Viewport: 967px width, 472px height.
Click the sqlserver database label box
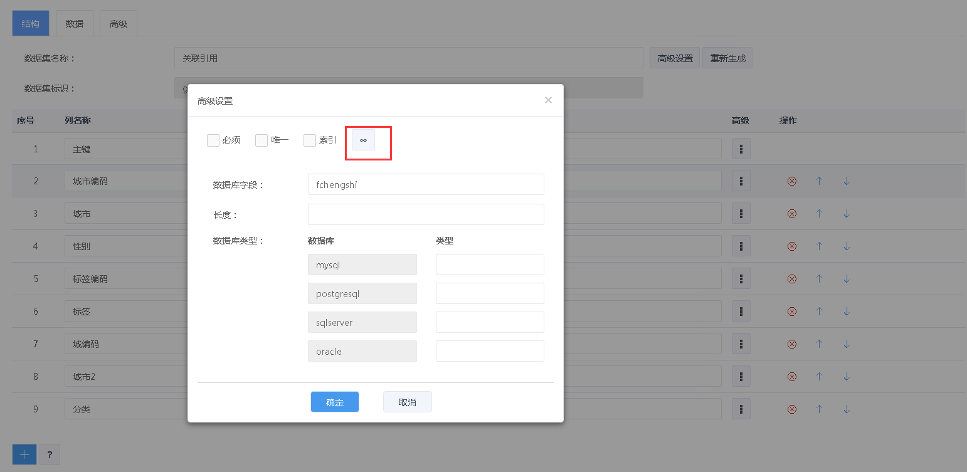pos(362,322)
